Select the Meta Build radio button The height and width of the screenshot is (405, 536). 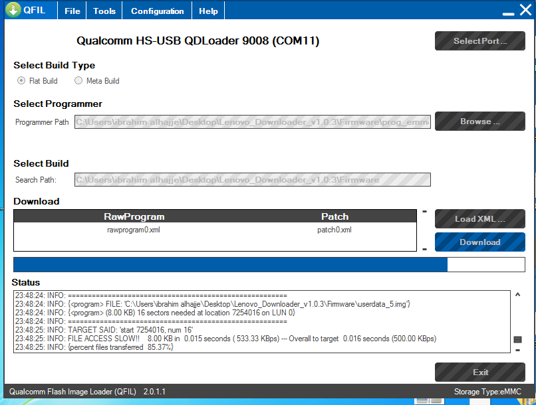78,80
